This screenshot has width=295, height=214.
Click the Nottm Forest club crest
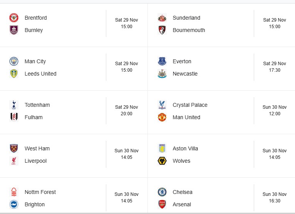pos(14,192)
